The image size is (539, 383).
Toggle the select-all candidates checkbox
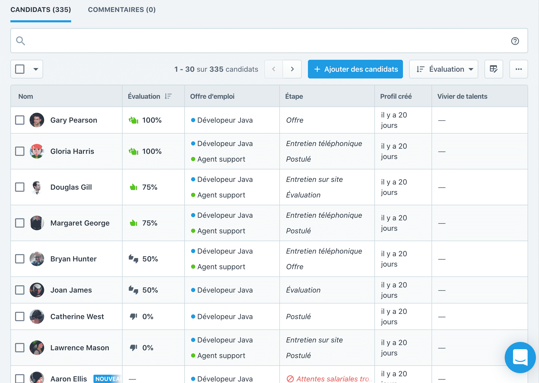pyautogui.click(x=20, y=69)
